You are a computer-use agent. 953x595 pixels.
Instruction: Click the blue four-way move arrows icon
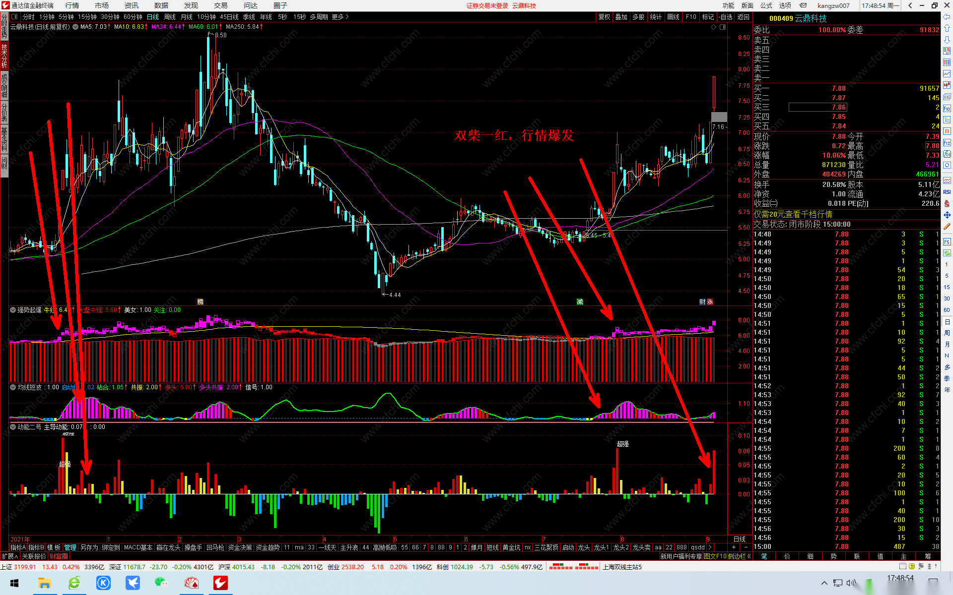point(947,215)
